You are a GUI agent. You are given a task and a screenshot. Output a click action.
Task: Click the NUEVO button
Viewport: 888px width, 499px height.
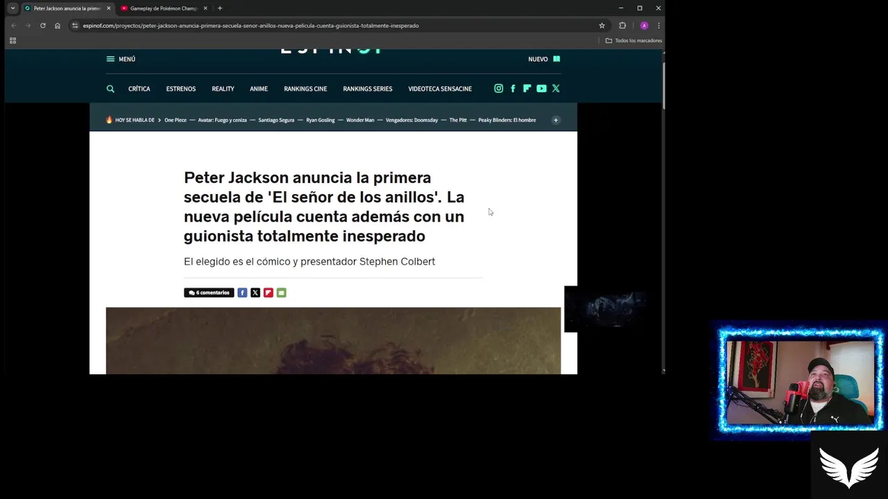point(544,59)
